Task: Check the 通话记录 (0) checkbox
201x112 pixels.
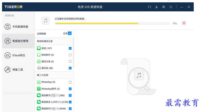Action: tap(70, 61)
